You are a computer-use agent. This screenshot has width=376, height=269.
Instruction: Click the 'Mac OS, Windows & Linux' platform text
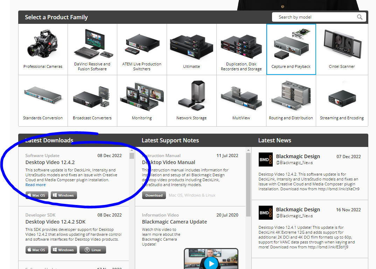pos(192,195)
